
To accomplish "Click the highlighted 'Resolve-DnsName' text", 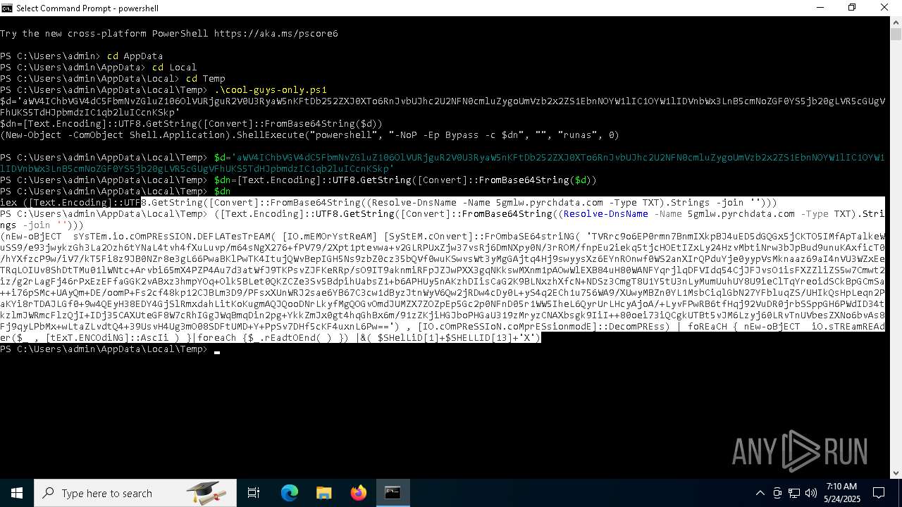I will (x=605, y=213).
